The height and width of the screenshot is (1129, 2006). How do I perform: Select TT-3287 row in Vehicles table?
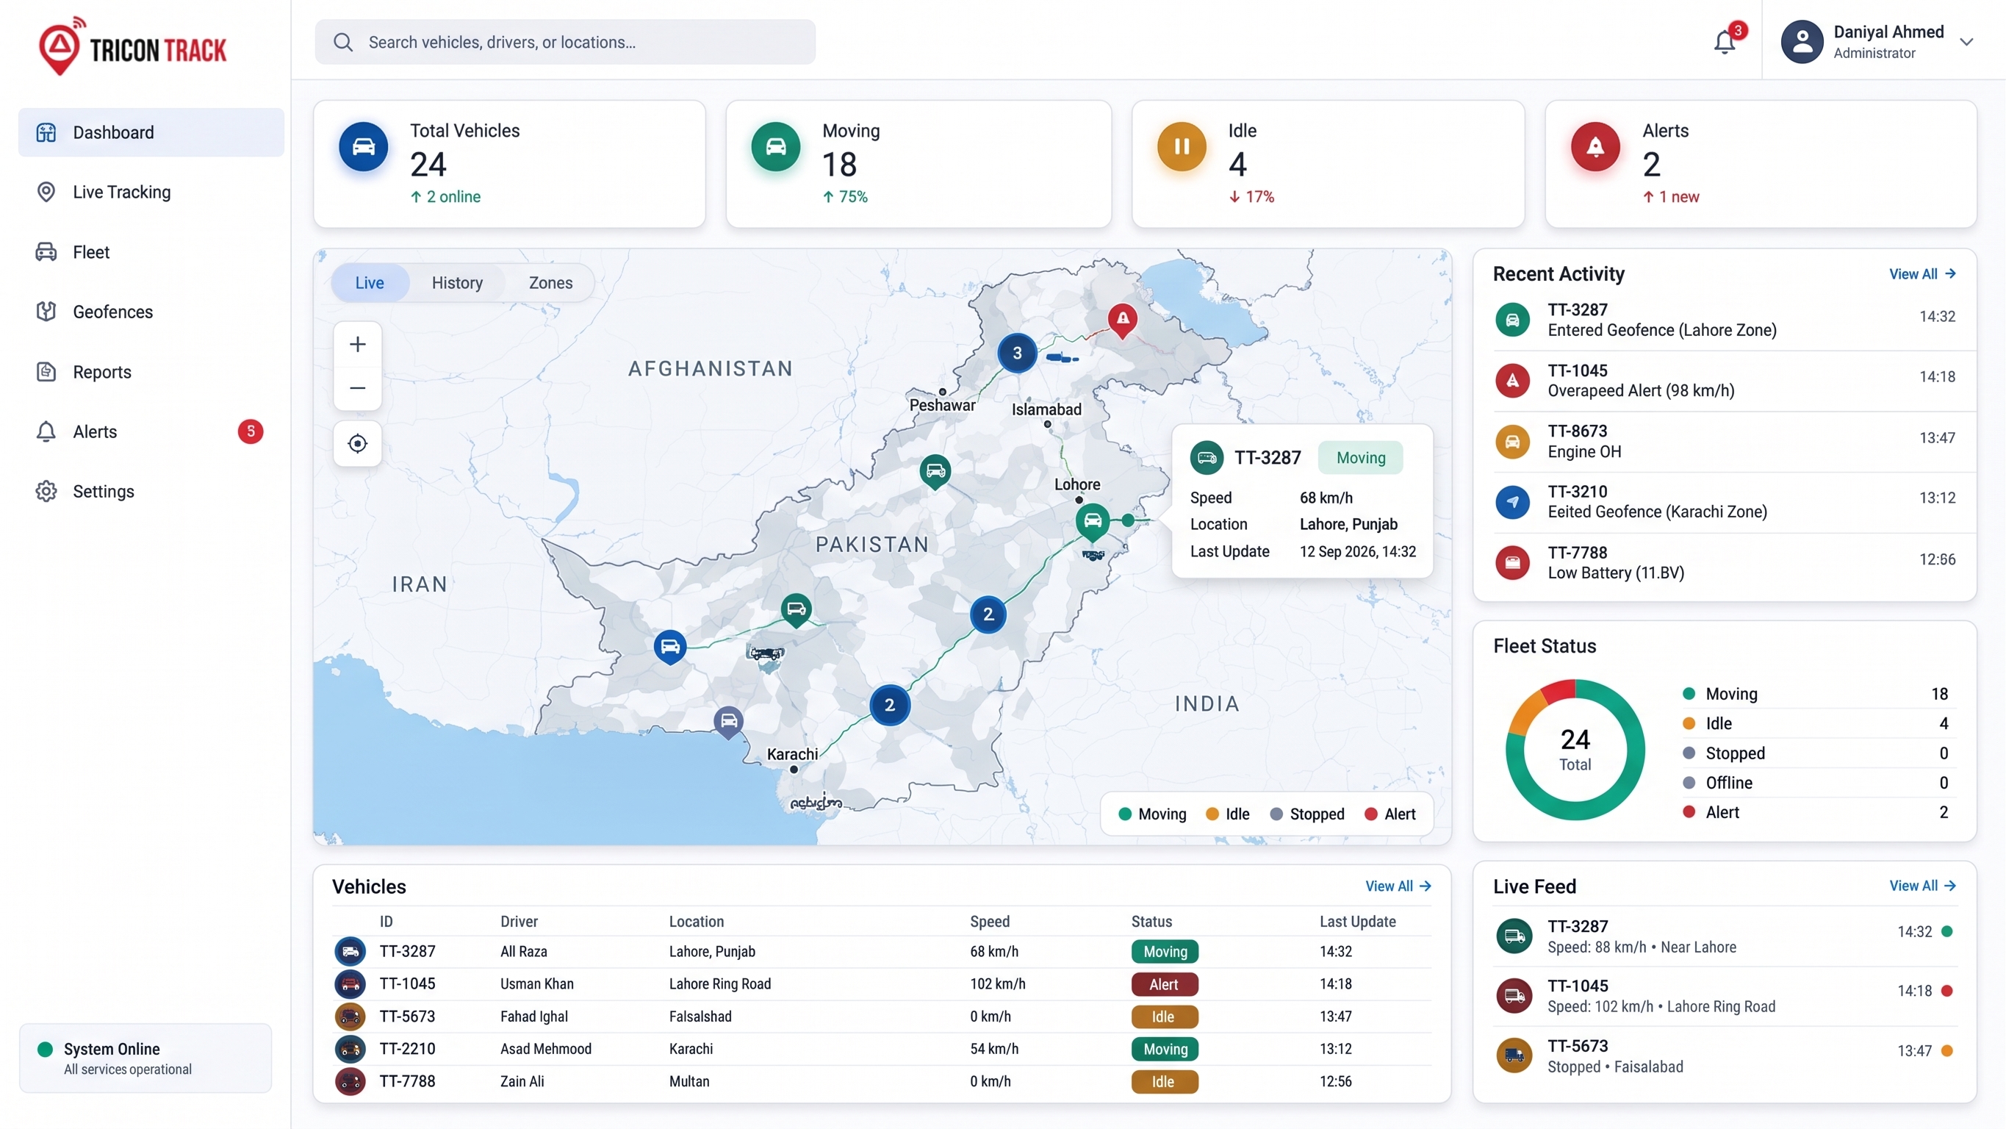pos(882,951)
